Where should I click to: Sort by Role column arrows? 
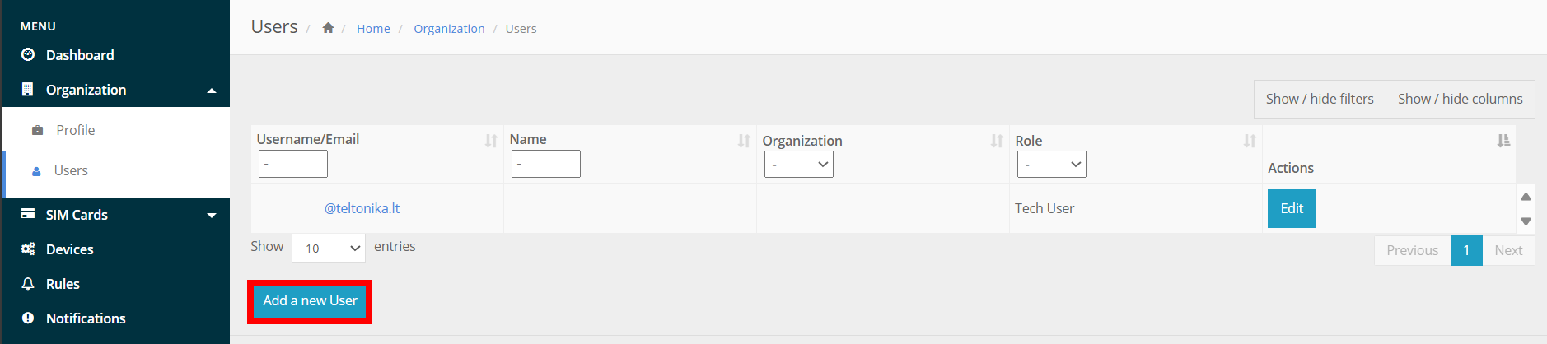(x=1250, y=141)
